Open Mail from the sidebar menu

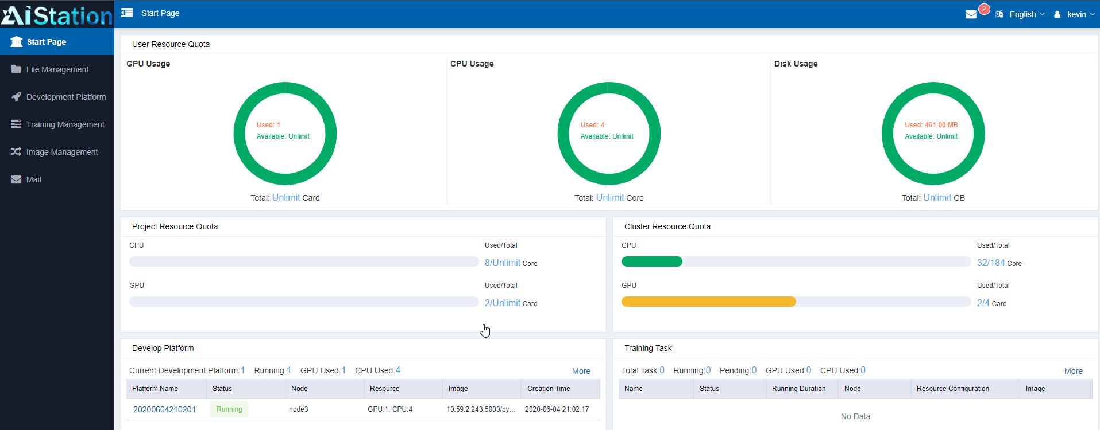(x=33, y=179)
